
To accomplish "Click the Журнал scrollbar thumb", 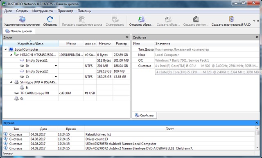I will [x=257, y=133].
